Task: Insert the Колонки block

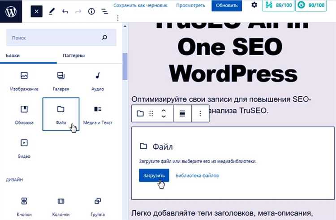Action: [61, 207]
